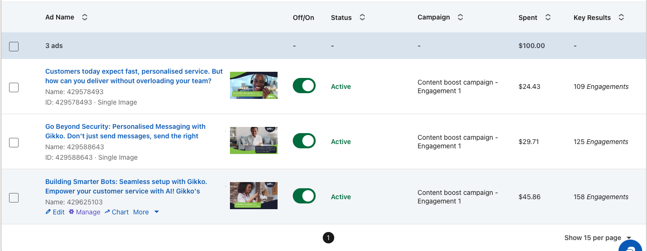Select all 3 ads checkbox
Screen dimensions: 647x251
click(x=14, y=46)
